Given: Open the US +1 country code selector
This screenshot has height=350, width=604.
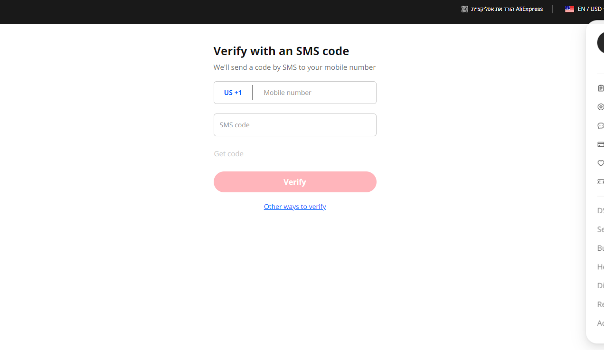Looking at the screenshot, I should (233, 93).
